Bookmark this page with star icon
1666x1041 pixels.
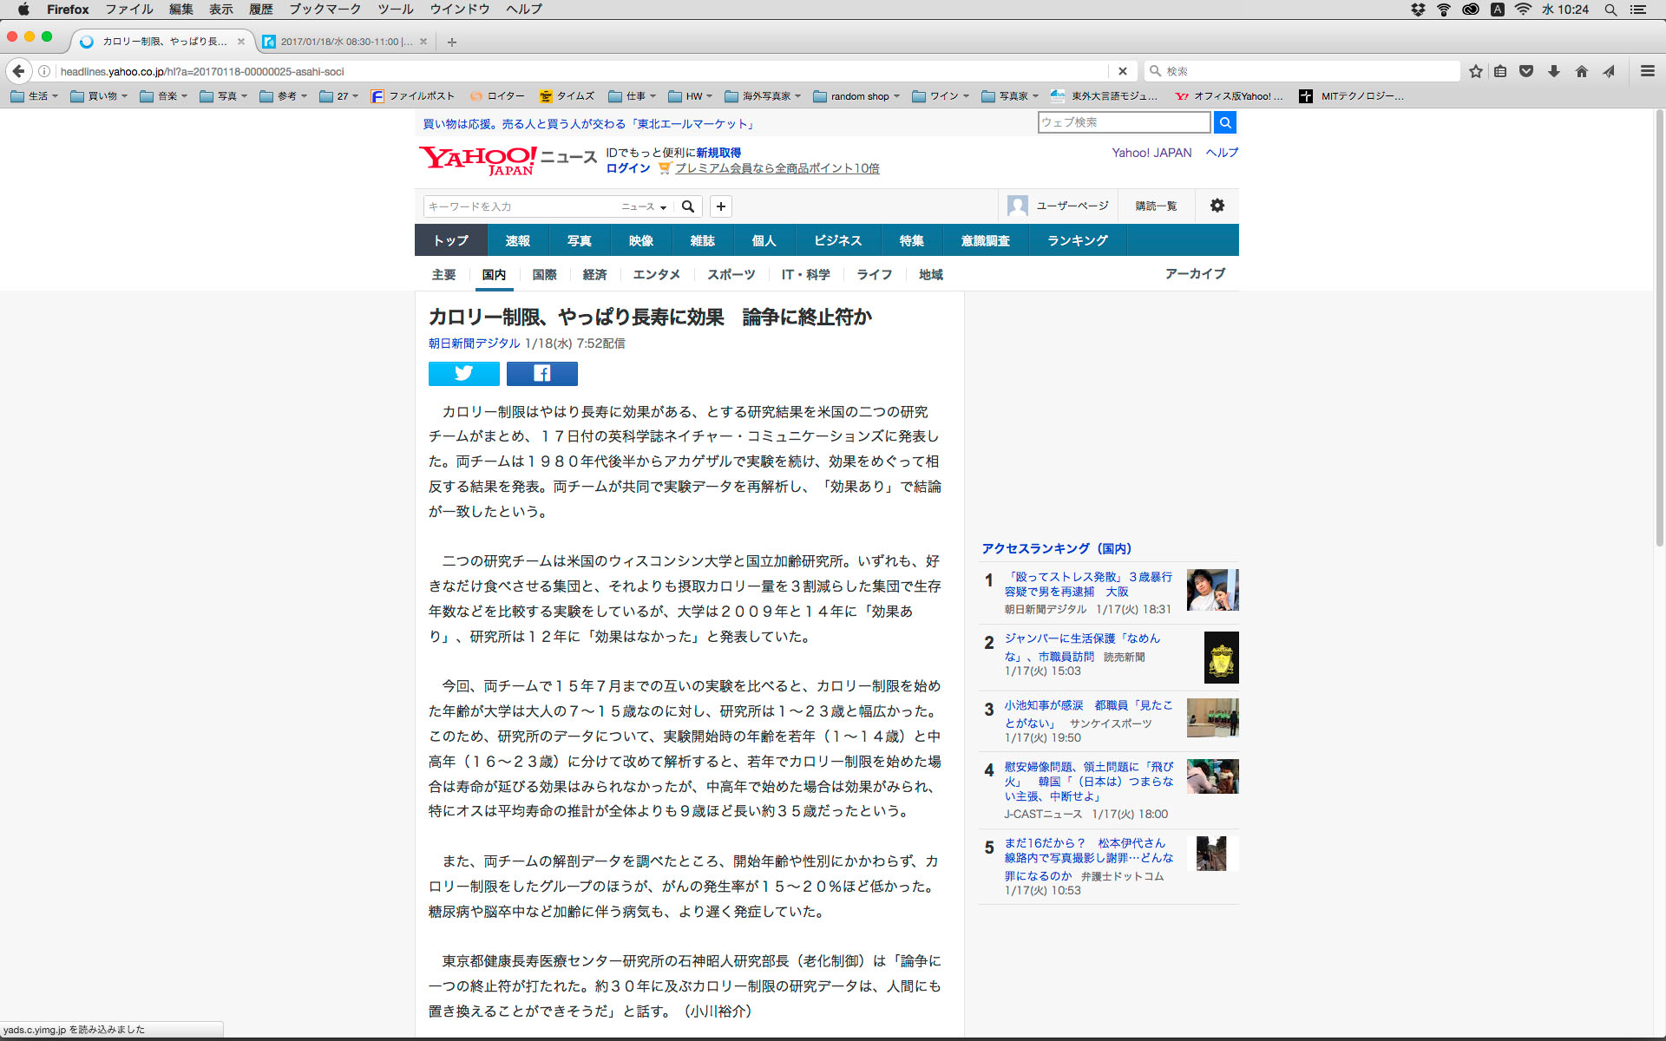[x=1475, y=71]
